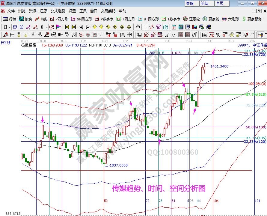The image size is (267, 216).
Task: Click the calculator icon in toolbar
Action: pos(181,27)
